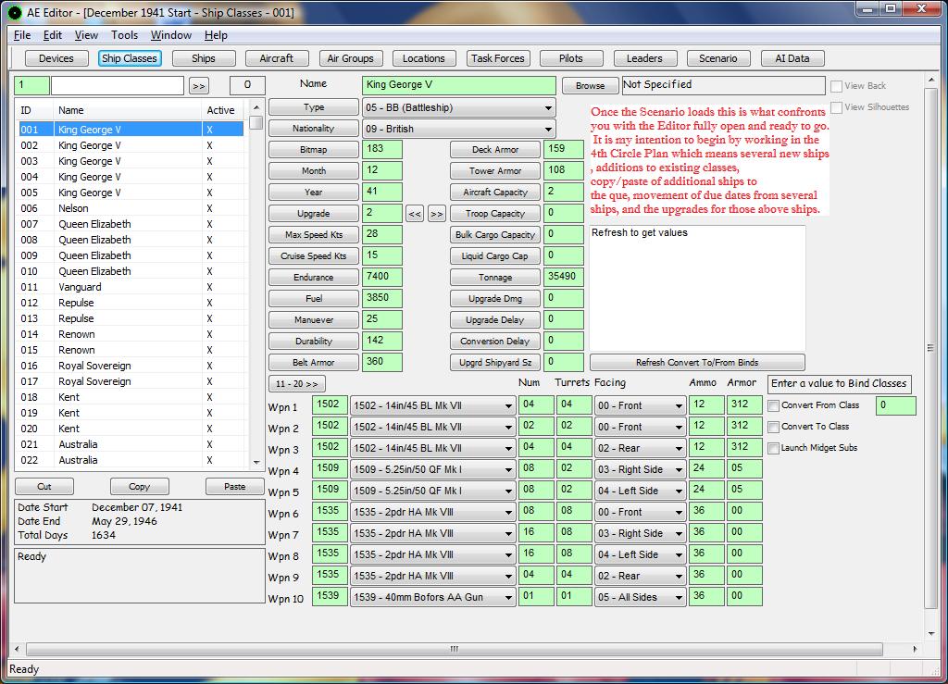This screenshot has height=684, width=948.
Task: Click Refresh Convert To/From Binds button
Action: point(697,363)
